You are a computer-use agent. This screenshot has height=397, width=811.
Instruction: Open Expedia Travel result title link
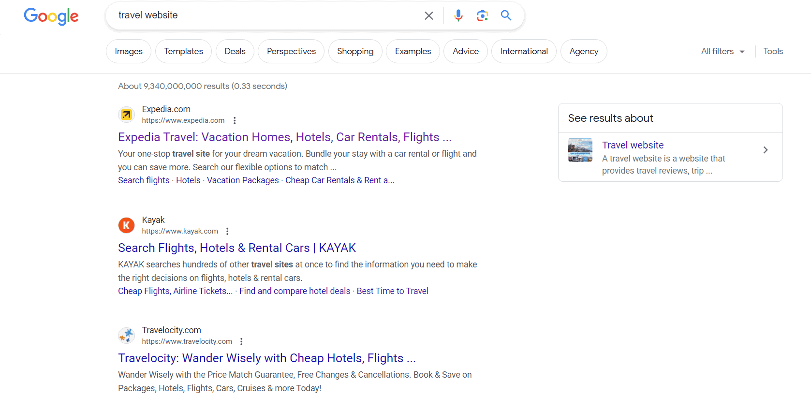click(285, 137)
